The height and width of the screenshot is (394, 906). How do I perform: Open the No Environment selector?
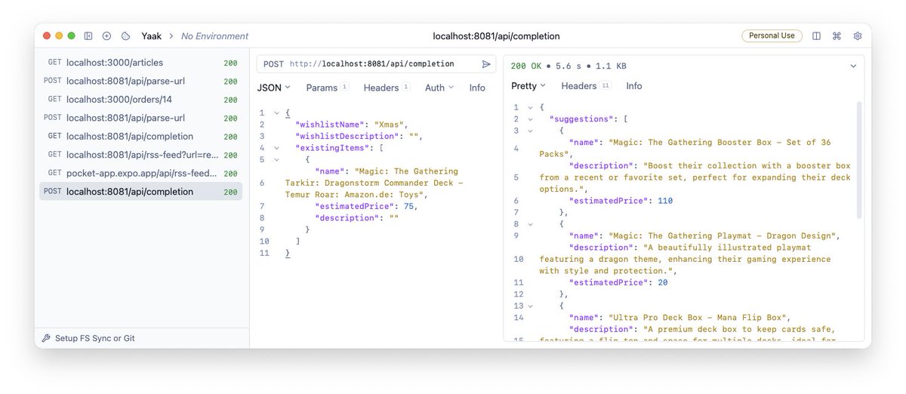214,35
